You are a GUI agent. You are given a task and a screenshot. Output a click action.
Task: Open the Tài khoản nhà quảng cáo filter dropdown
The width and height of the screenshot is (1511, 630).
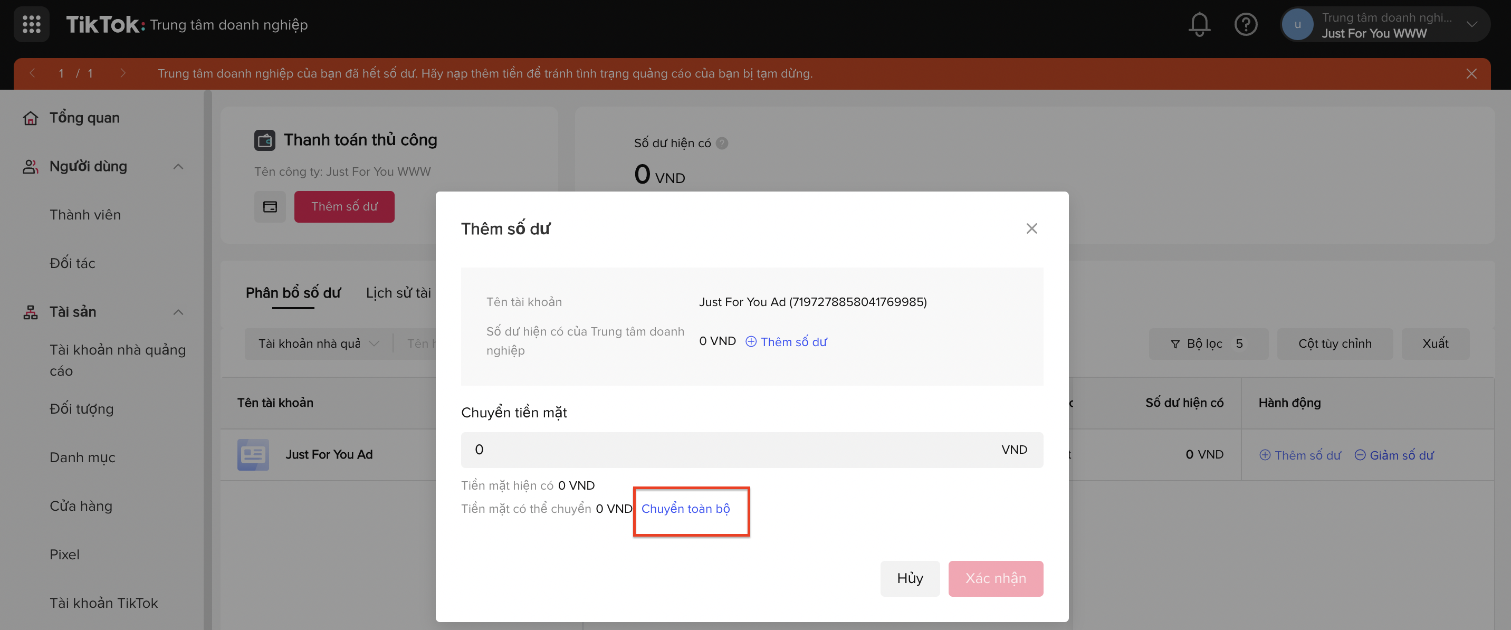[x=319, y=343]
